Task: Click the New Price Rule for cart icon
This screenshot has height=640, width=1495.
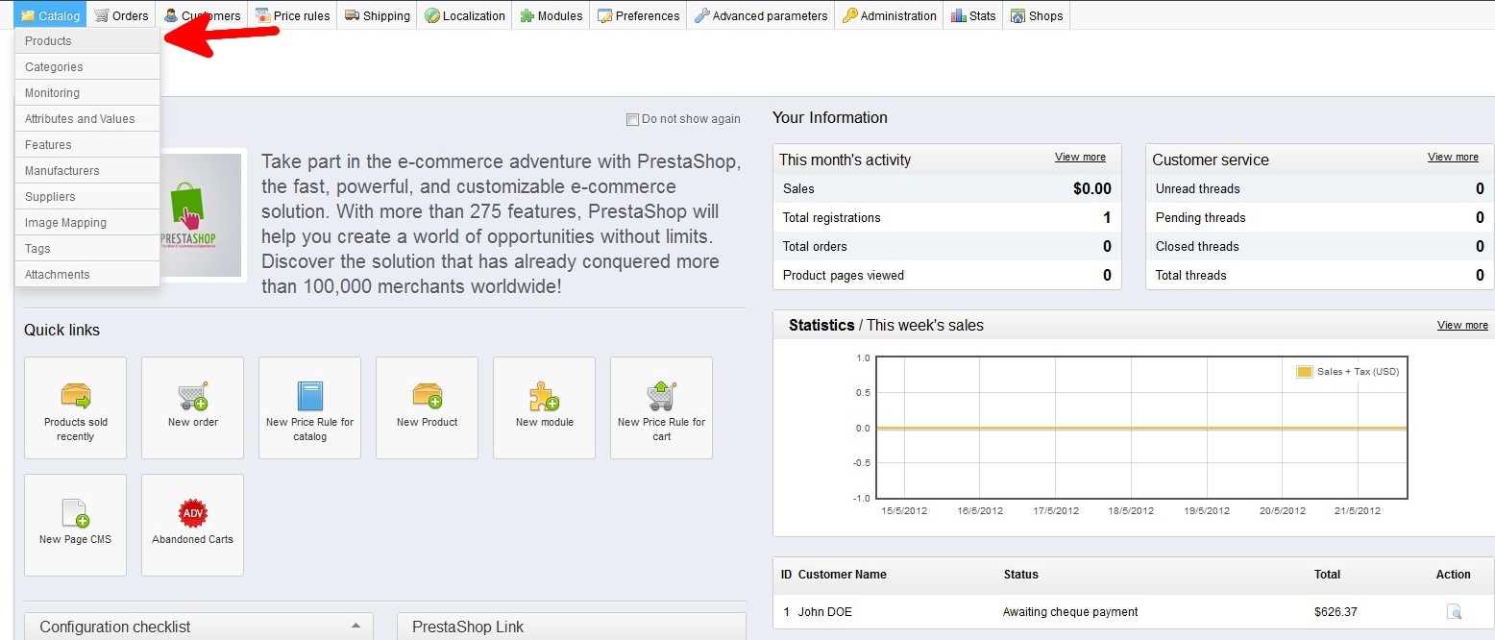Action: click(661, 396)
